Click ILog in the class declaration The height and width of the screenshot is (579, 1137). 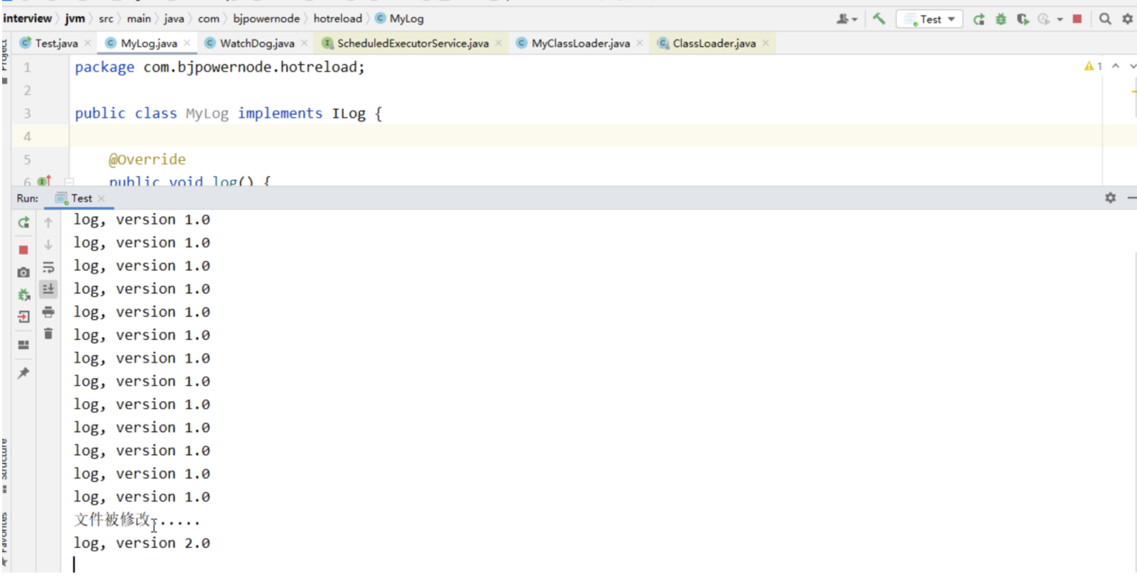[348, 113]
